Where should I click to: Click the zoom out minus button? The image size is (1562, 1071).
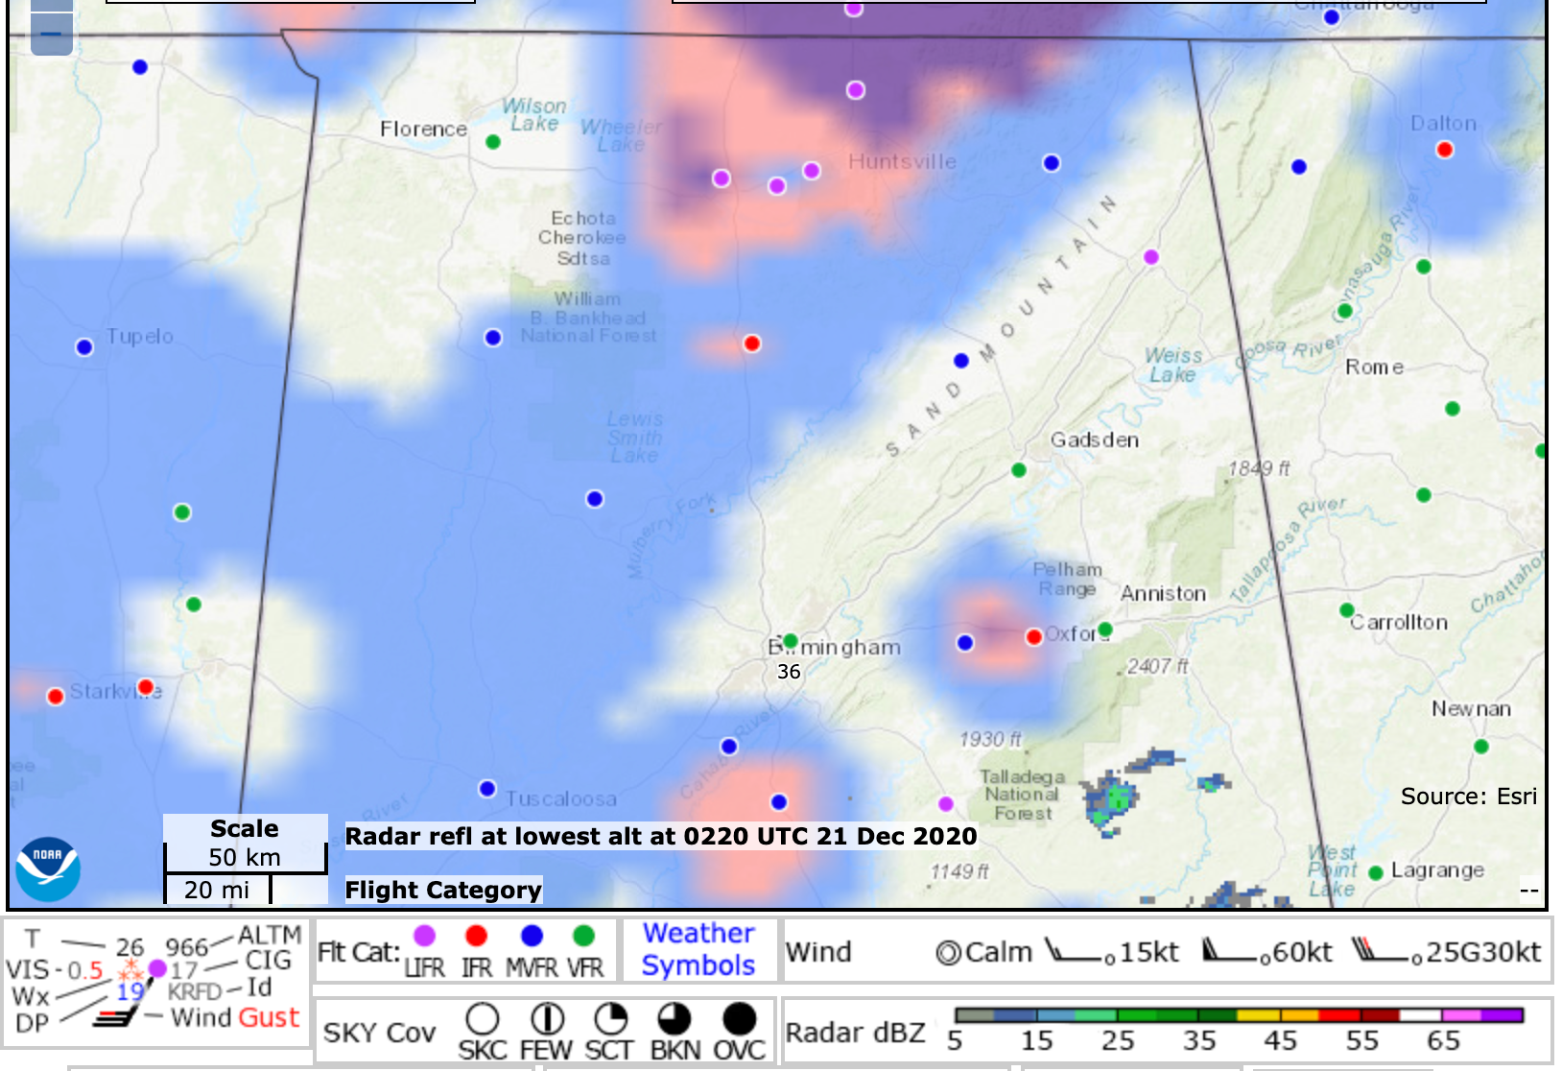(51, 36)
